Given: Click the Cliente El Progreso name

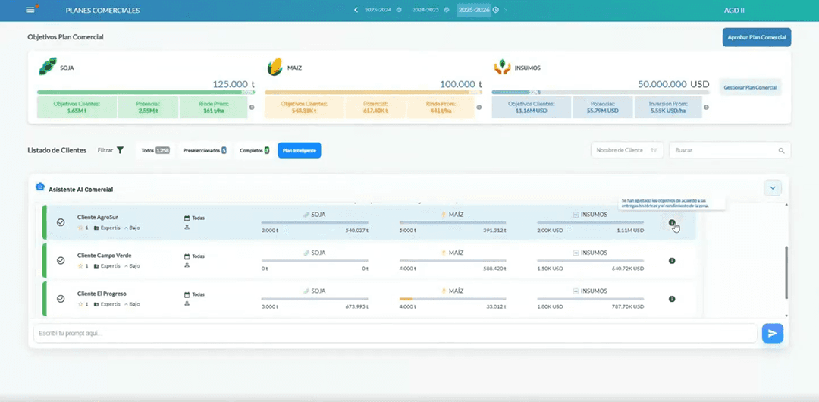Looking at the screenshot, I should (x=102, y=294).
